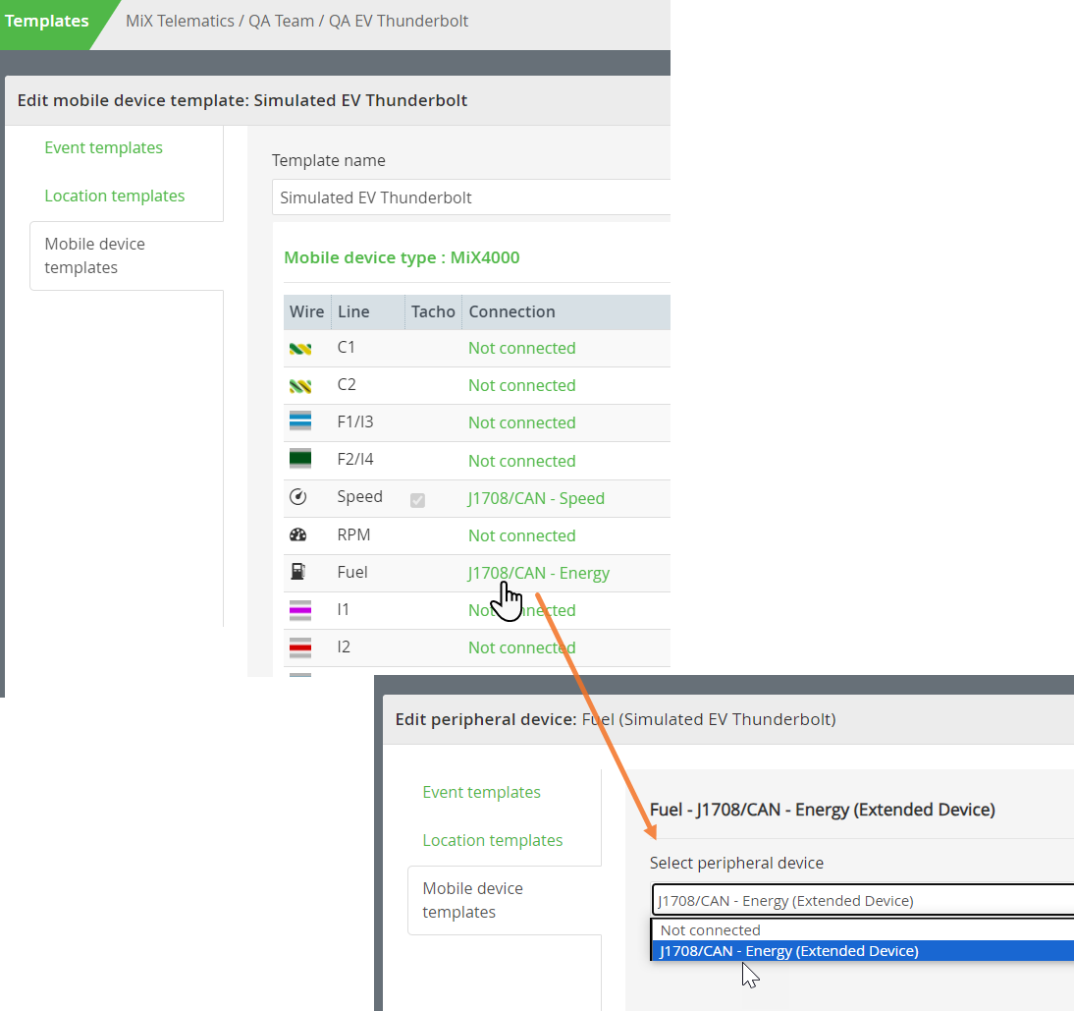Choose Not connected in dropdown list
The height and width of the screenshot is (1011, 1074).
862,930
